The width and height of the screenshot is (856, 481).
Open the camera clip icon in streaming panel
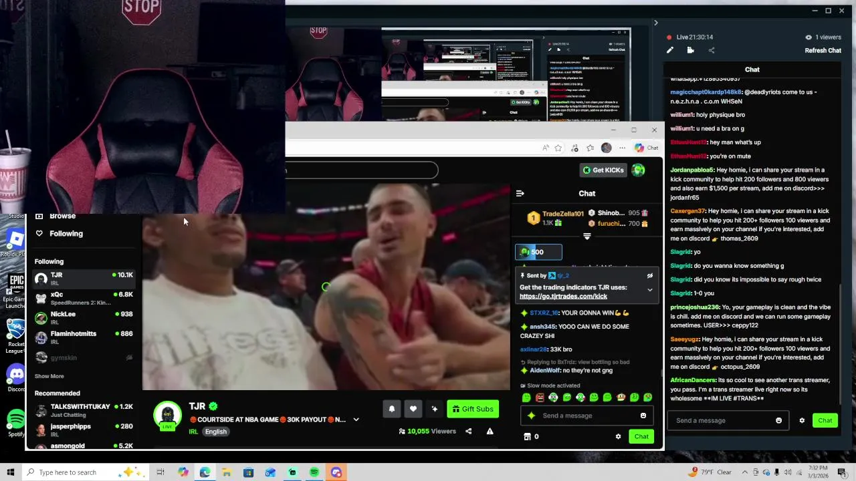(690, 50)
